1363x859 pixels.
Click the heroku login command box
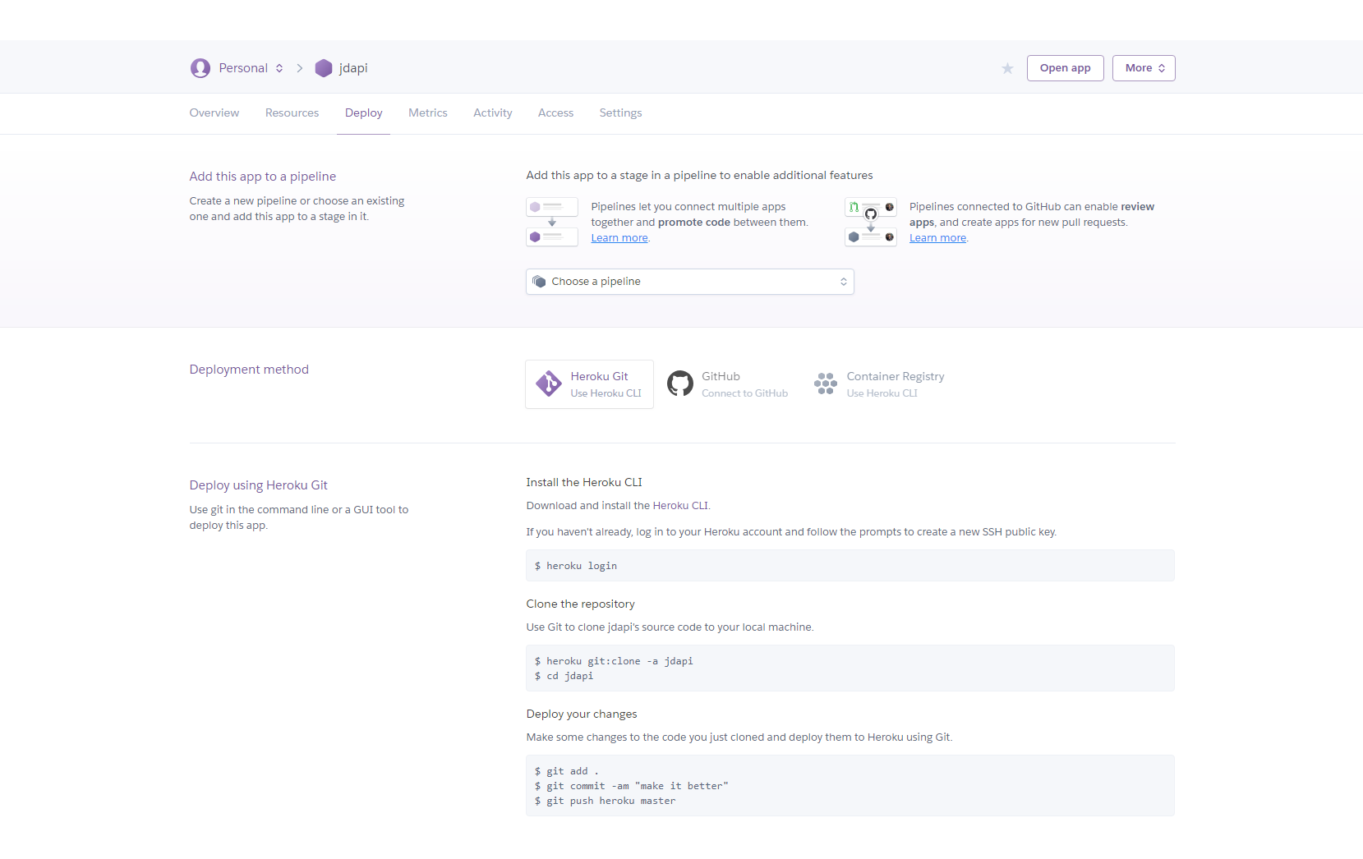850,566
